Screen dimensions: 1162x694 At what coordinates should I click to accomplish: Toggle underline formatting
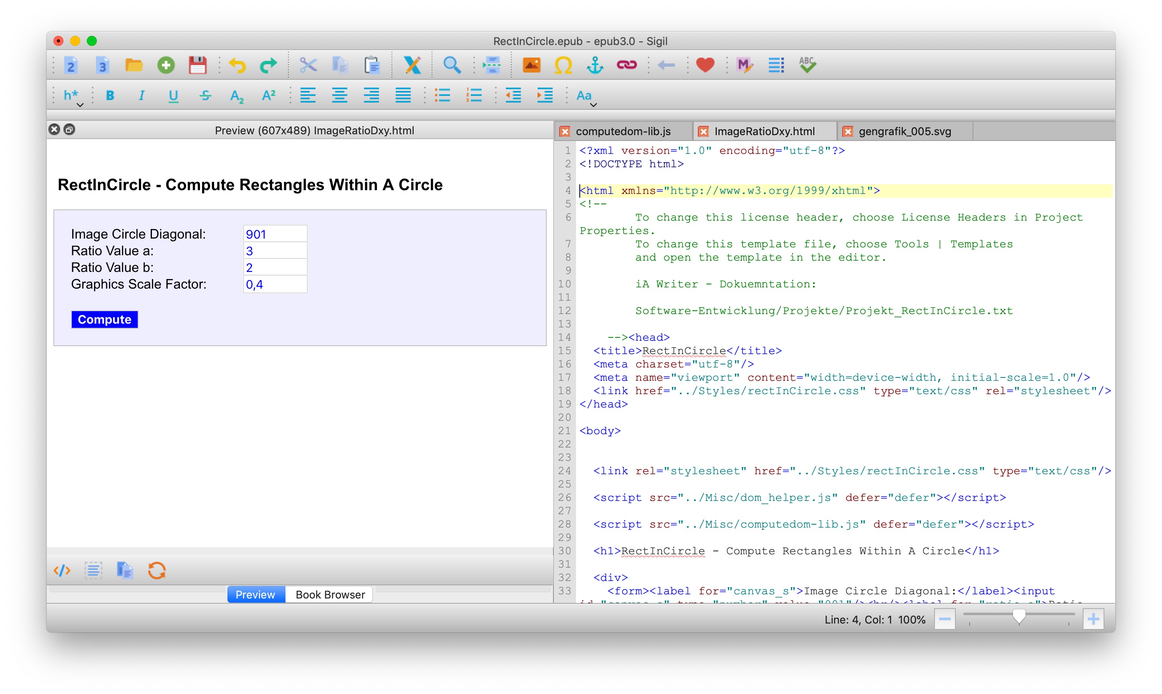tap(173, 96)
